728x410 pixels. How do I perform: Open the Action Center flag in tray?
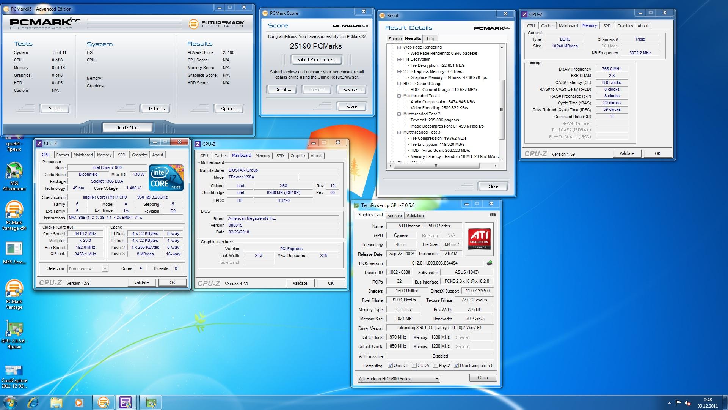tap(678, 403)
